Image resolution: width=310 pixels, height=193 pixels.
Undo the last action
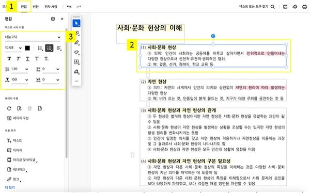(69, 7)
